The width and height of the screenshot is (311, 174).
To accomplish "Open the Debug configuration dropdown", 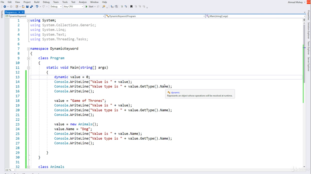I will [56, 7].
